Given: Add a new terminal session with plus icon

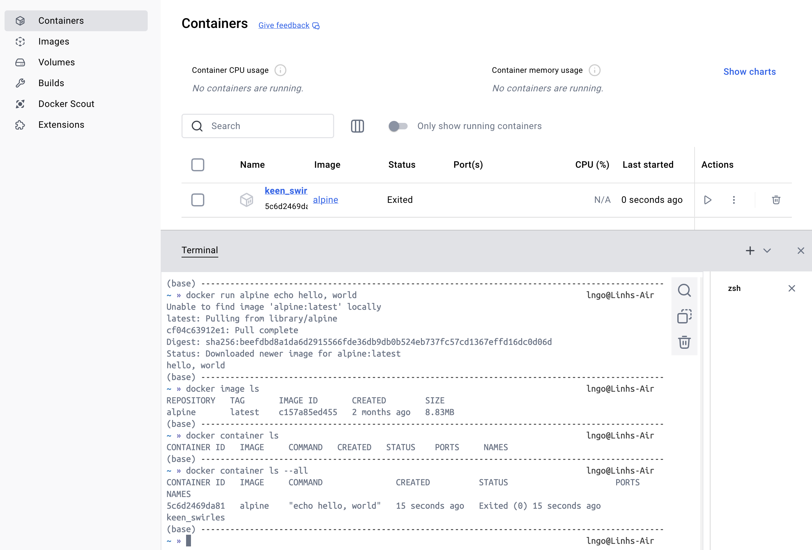Looking at the screenshot, I should pos(750,250).
